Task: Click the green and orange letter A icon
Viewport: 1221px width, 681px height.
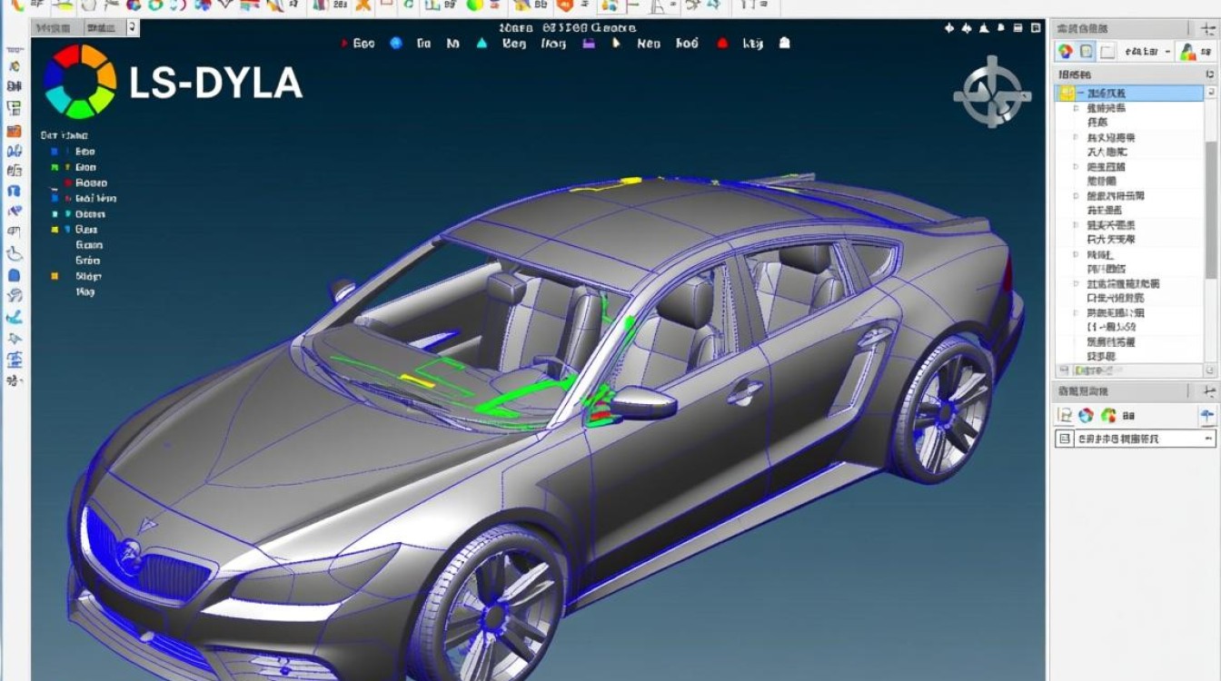Action: [x=1187, y=53]
